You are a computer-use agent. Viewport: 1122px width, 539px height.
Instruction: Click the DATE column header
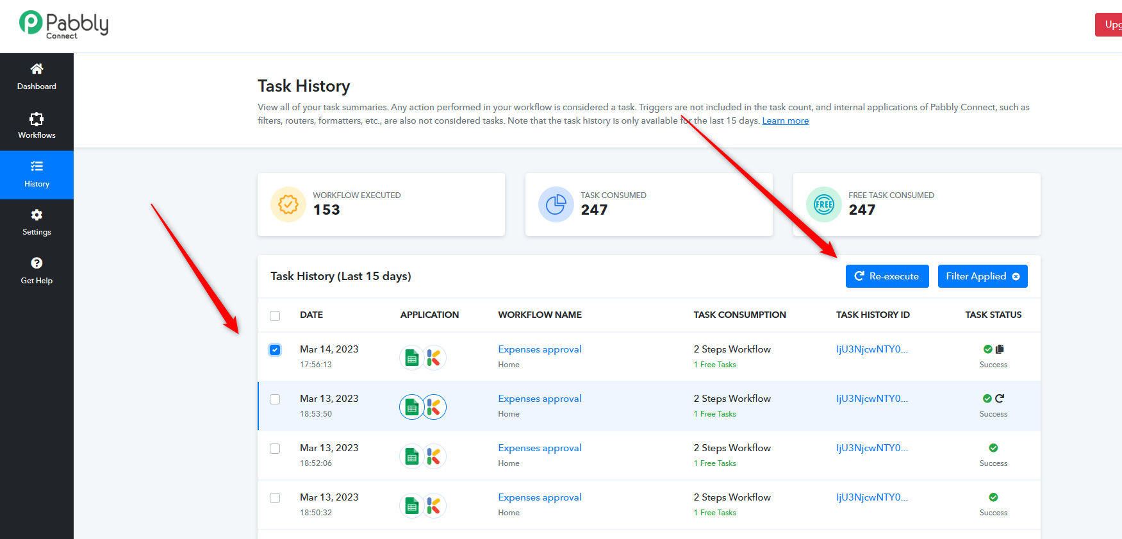click(311, 315)
